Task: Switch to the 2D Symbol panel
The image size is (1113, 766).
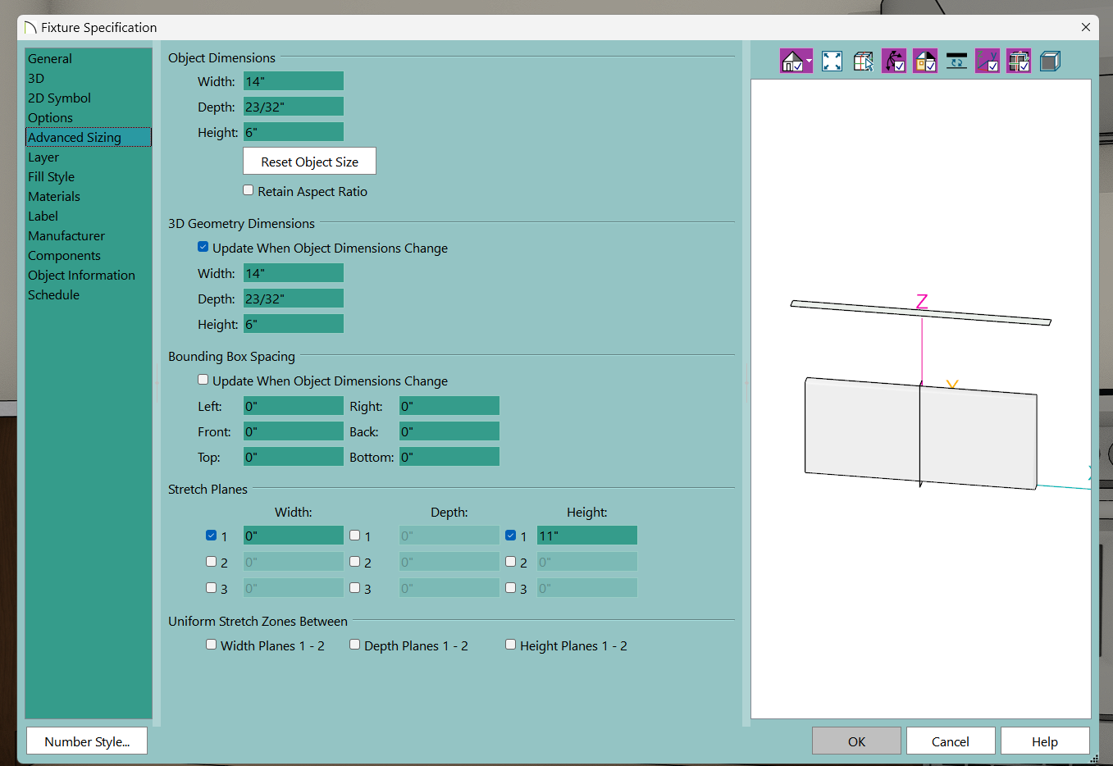Action: coord(59,98)
